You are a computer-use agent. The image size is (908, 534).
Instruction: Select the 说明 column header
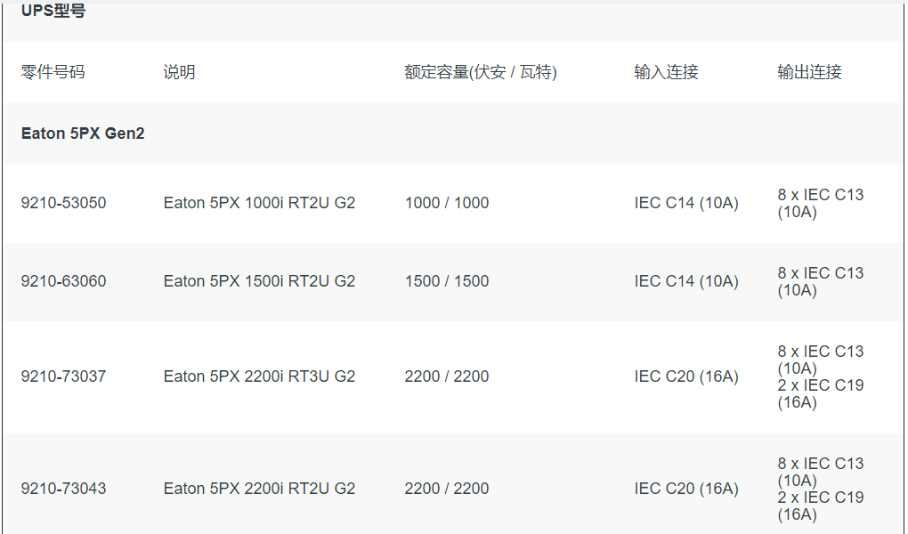(179, 72)
